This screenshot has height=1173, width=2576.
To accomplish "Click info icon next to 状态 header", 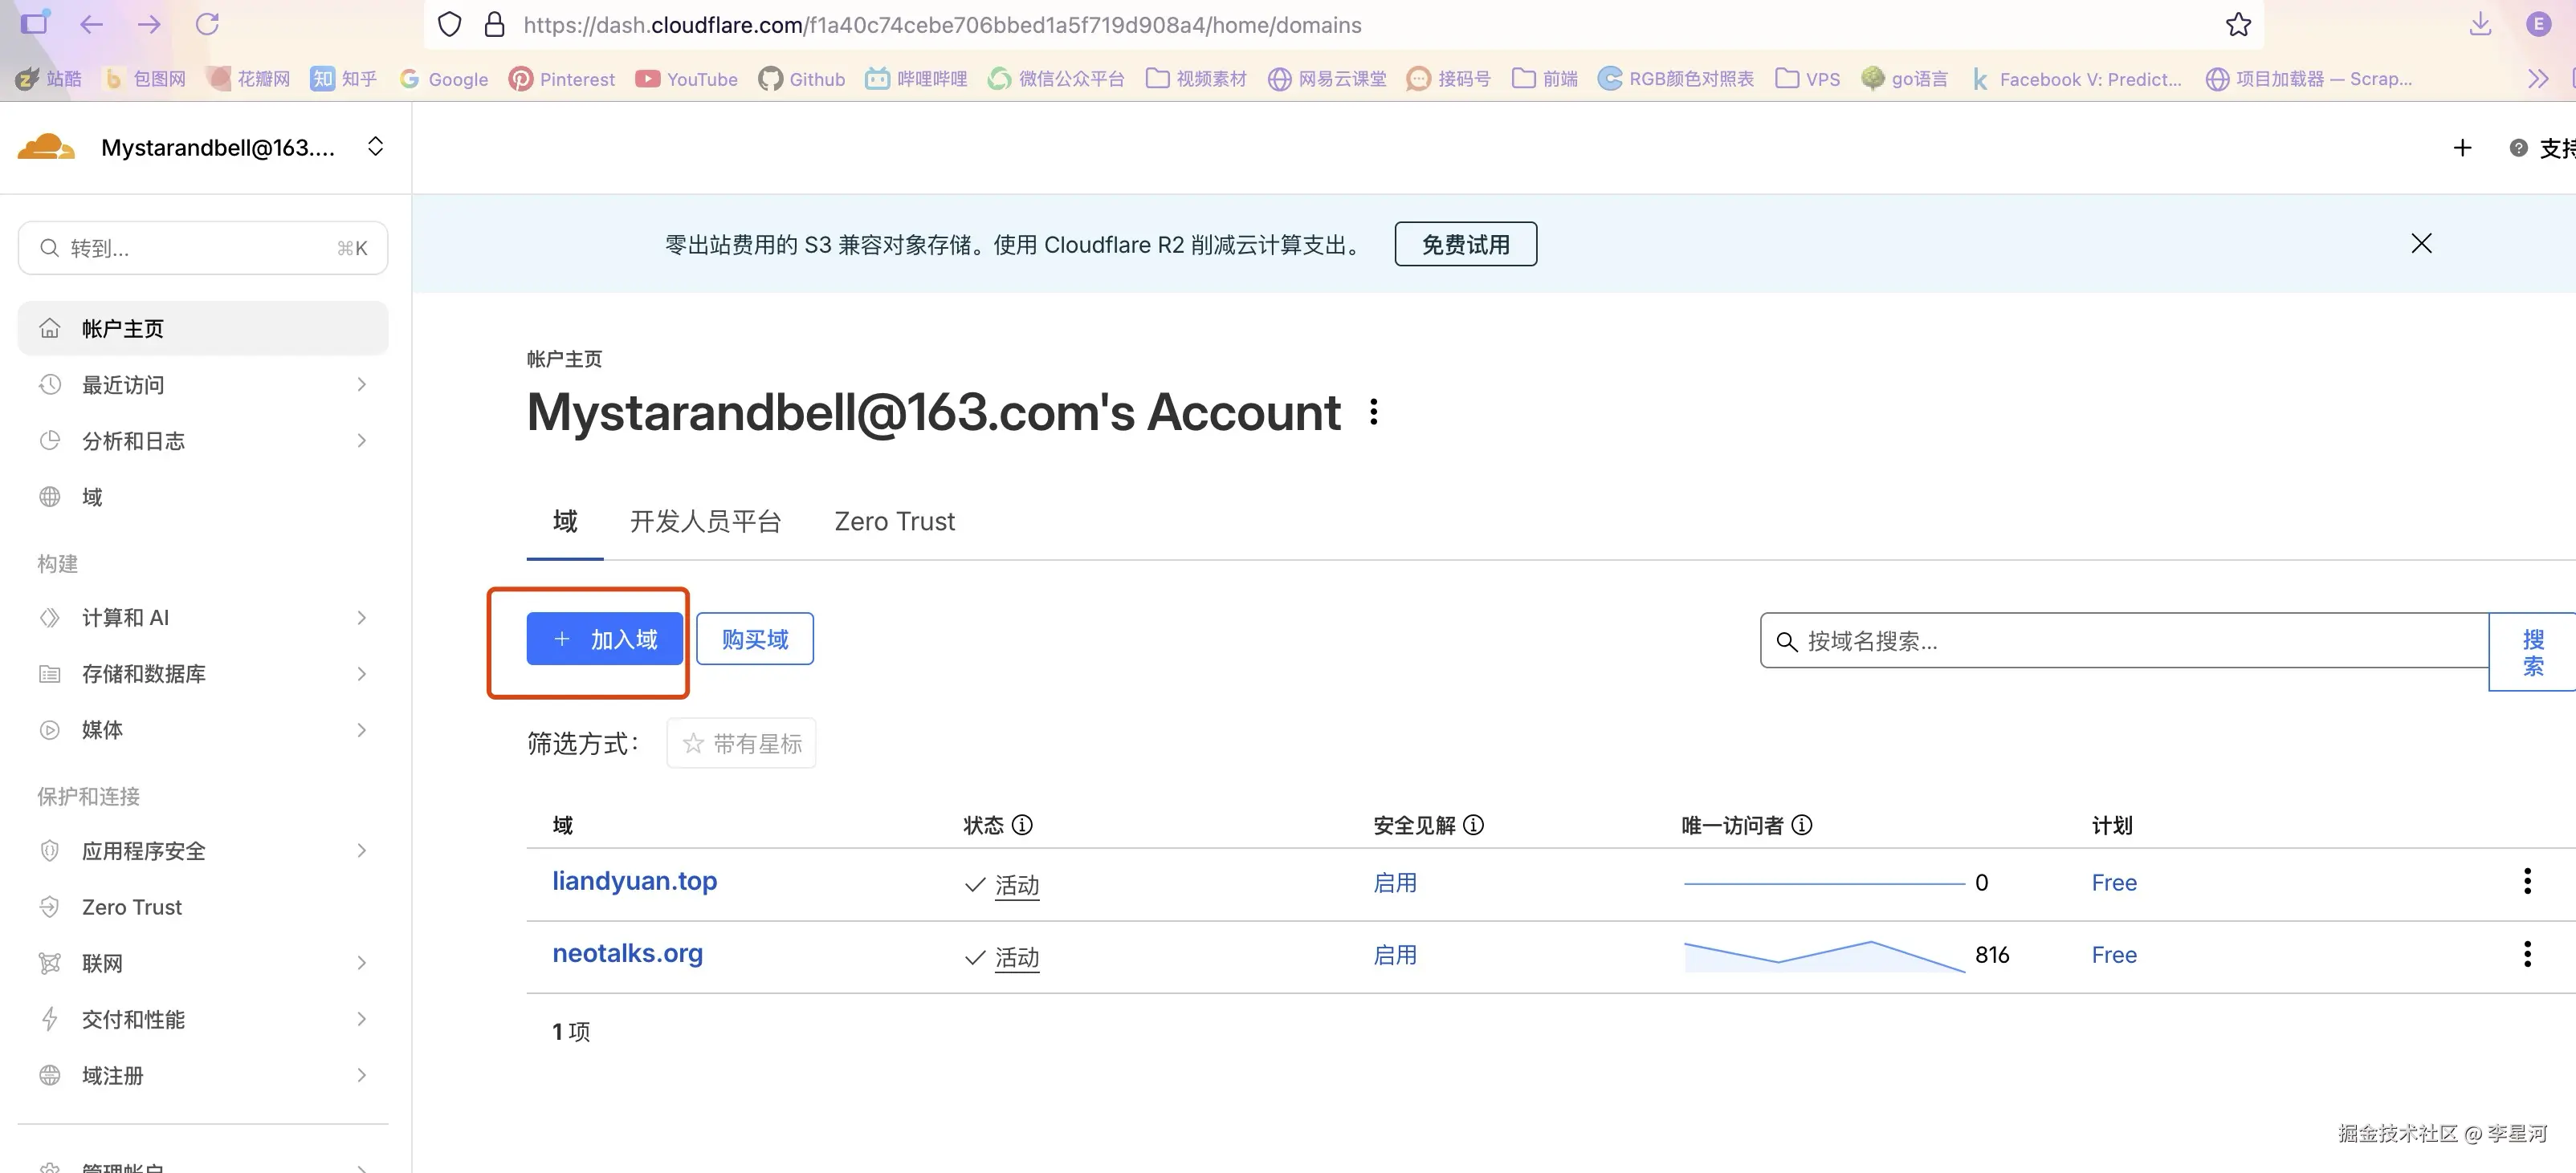I will [x=1022, y=826].
